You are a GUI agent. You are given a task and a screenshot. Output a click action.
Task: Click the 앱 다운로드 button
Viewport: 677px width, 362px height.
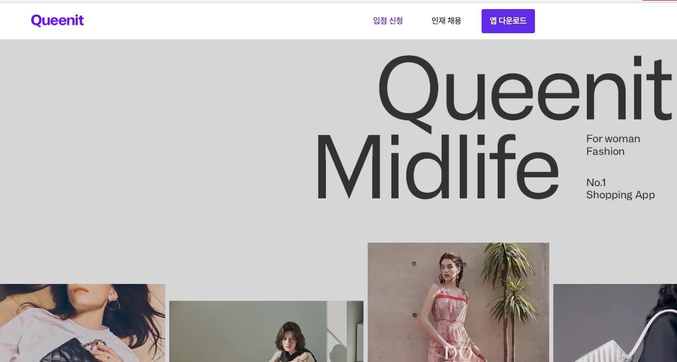point(508,21)
